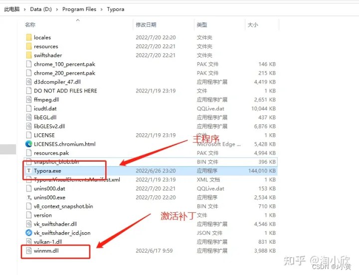
Task: Go to Data (D:) in the breadcrumb
Action: click(x=41, y=9)
